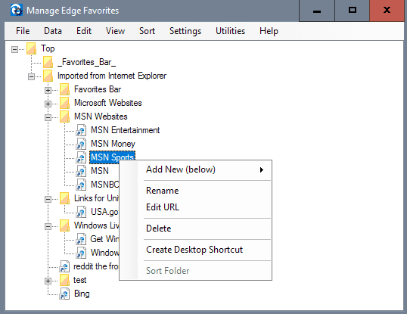Open the Help menu
This screenshot has width=407, height=314.
pos(269,31)
